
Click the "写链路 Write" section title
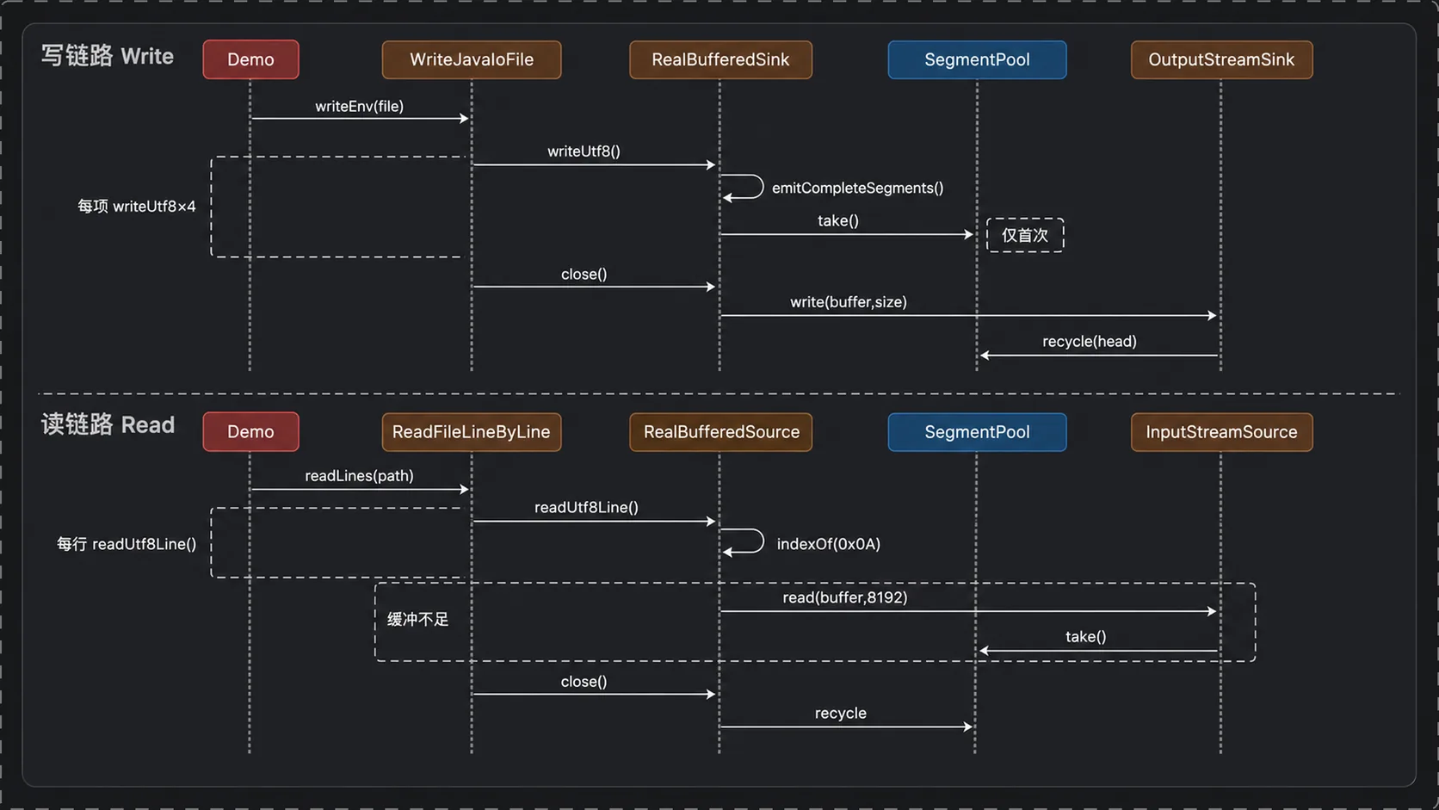click(108, 56)
